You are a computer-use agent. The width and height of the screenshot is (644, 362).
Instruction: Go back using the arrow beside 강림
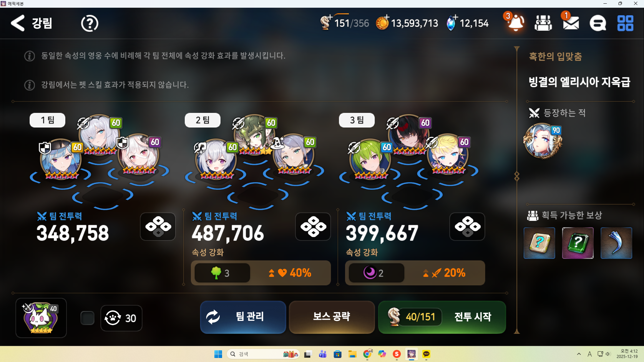[18, 23]
